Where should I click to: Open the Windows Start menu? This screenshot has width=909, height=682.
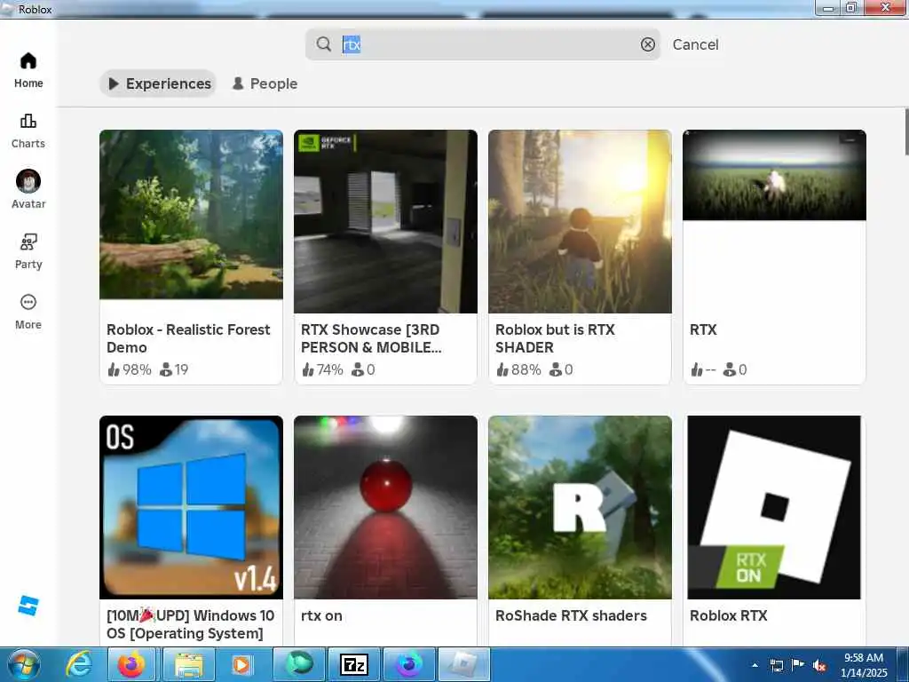(x=23, y=664)
